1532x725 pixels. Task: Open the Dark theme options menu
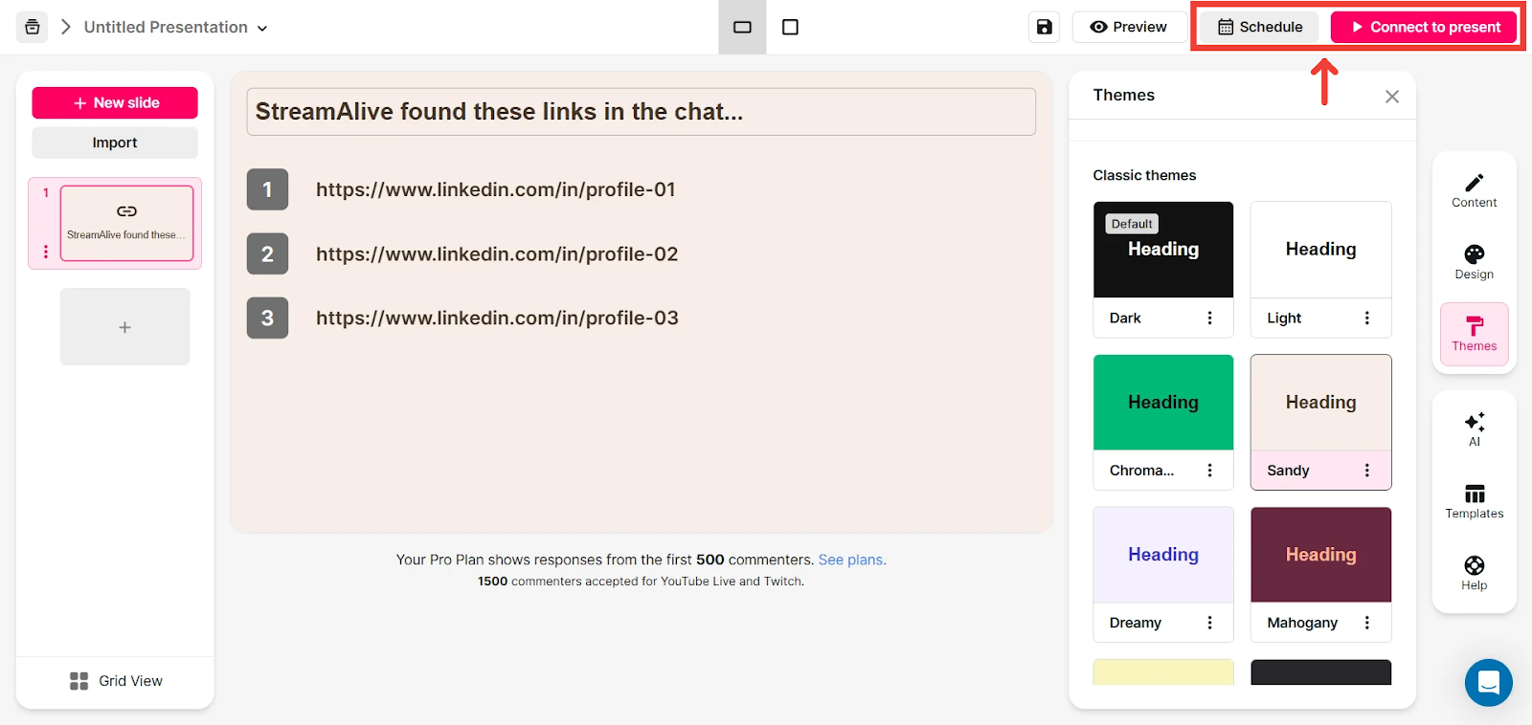1209,318
